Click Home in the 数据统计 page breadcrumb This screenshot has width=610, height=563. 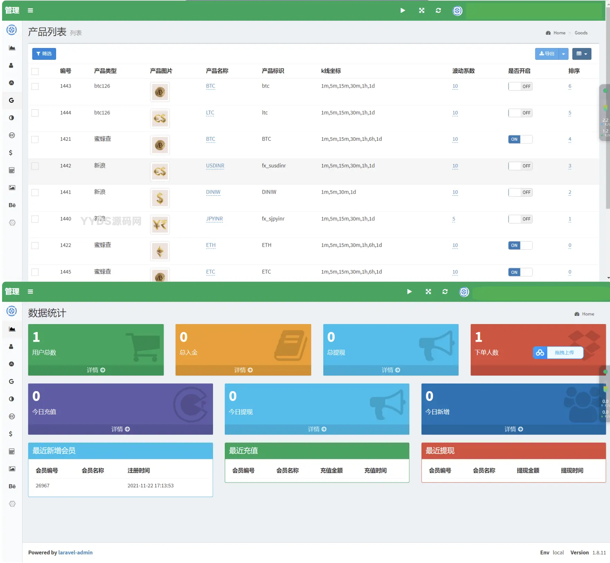point(588,314)
